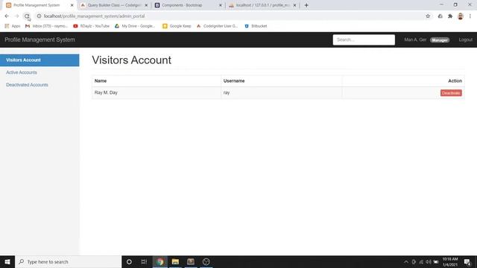Click the browser back arrow
Screen dimensions: 477x268
click(7, 16)
